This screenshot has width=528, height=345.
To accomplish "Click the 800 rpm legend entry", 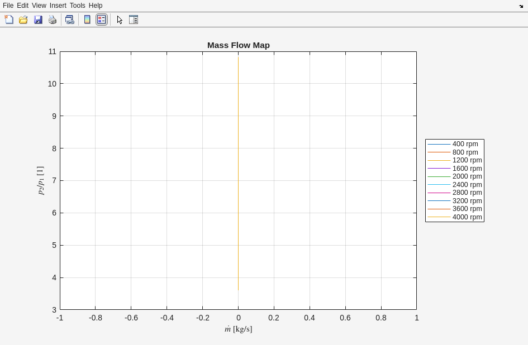I will 455,152.
